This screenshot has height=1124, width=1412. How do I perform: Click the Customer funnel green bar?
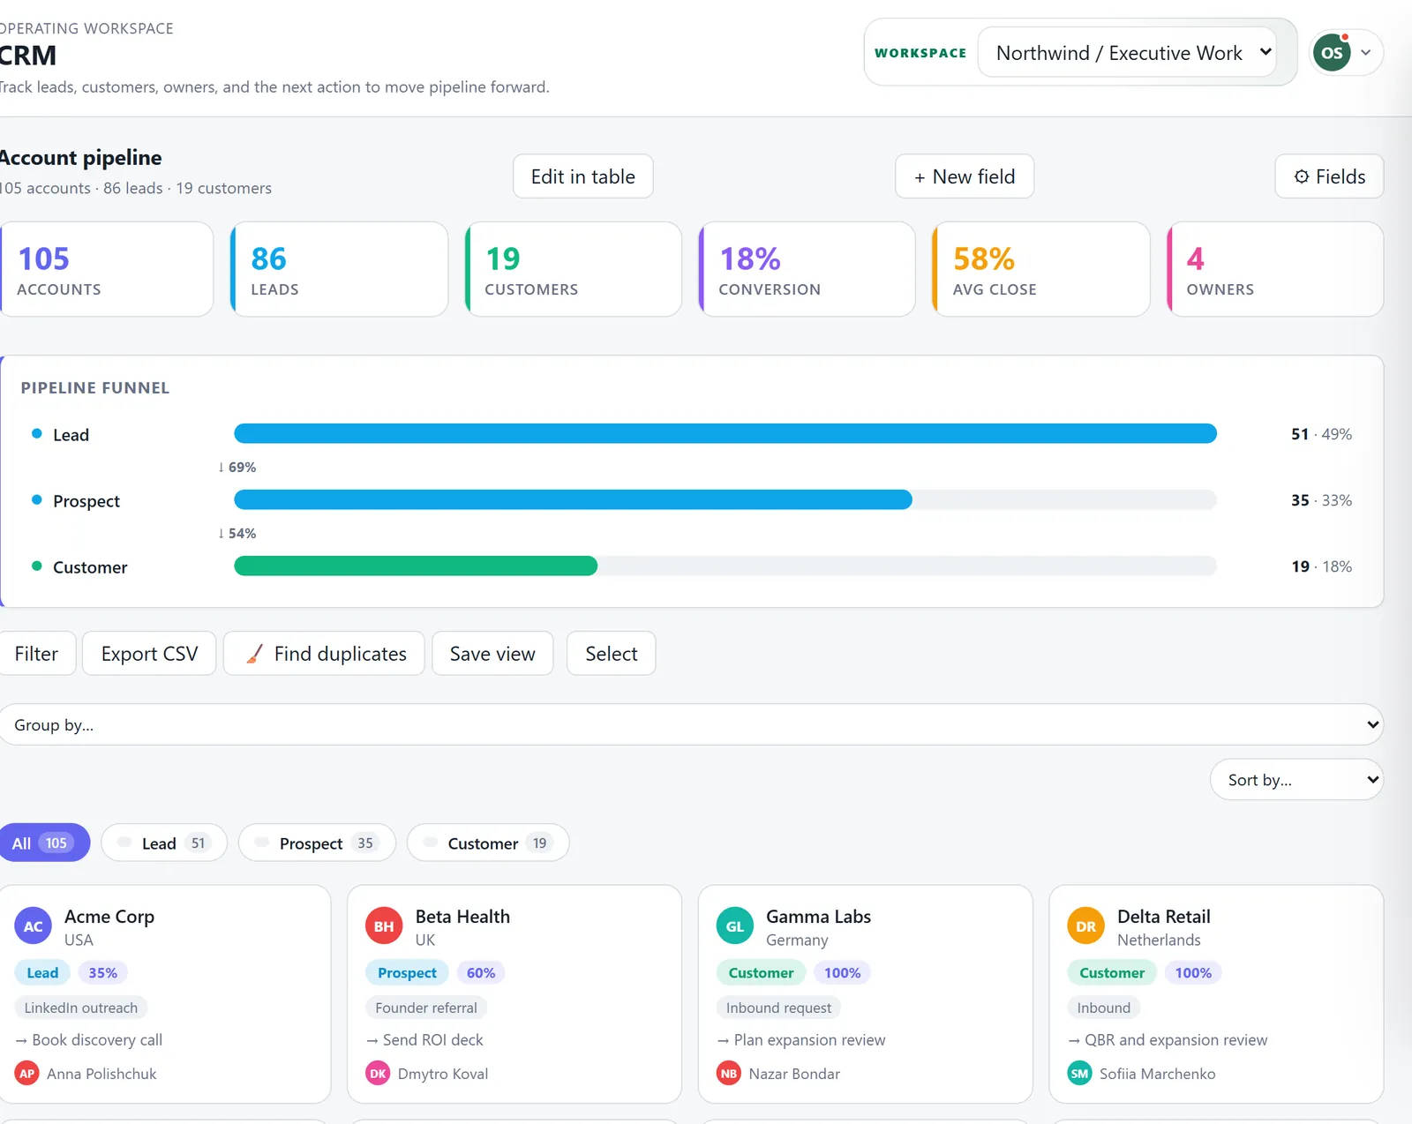point(416,566)
